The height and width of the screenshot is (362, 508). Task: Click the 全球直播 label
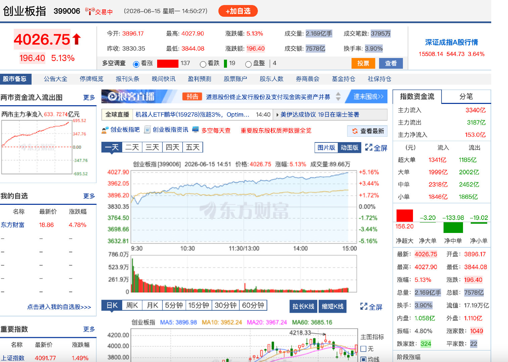coord(117,115)
